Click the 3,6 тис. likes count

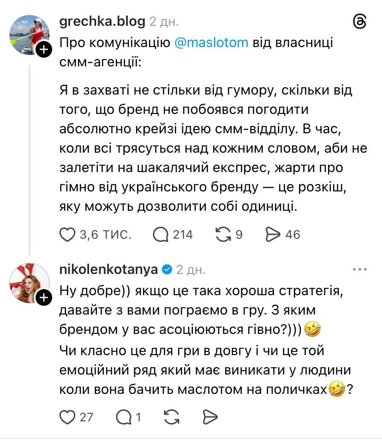coord(106,235)
